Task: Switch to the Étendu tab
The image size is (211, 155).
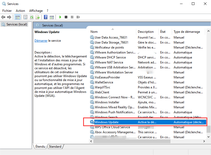Action: point(40,147)
